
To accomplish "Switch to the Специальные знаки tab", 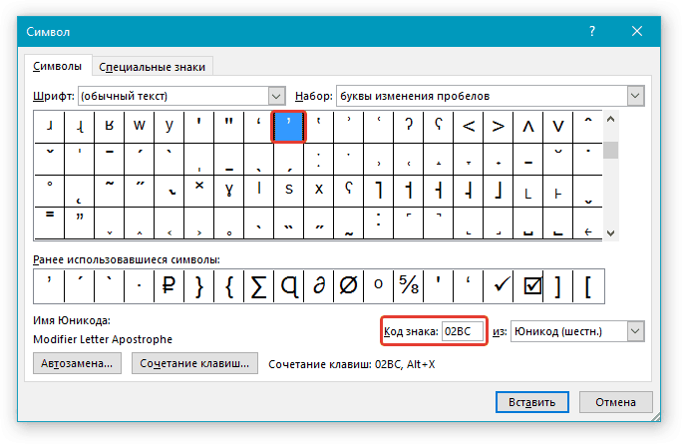I will click(154, 67).
